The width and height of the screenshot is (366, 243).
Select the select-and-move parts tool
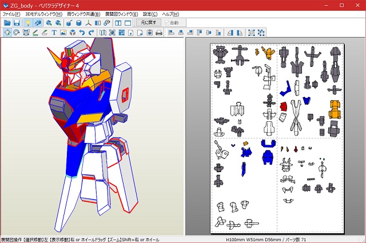click(x=7, y=33)
